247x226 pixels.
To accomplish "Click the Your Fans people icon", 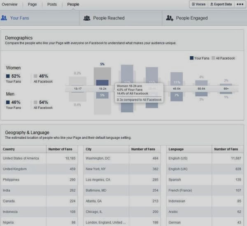I will click(4, 18).
